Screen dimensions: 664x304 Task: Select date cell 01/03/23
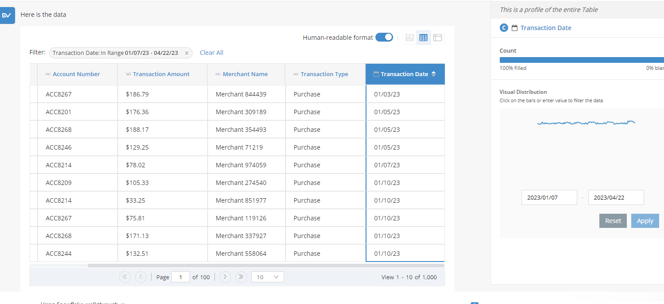(405, 94)
